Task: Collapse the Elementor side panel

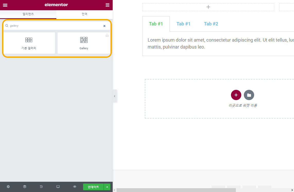Action: pos(114,96)
